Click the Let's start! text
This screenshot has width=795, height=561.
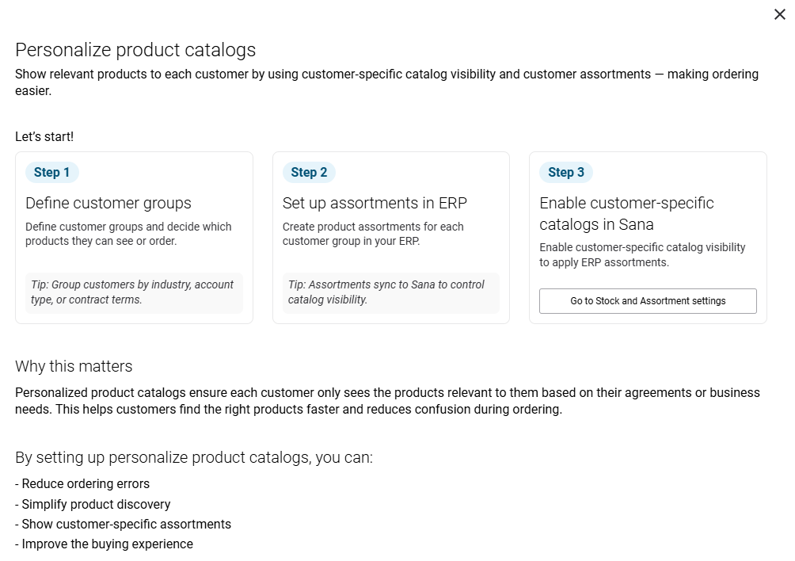[x=44, y=136]
